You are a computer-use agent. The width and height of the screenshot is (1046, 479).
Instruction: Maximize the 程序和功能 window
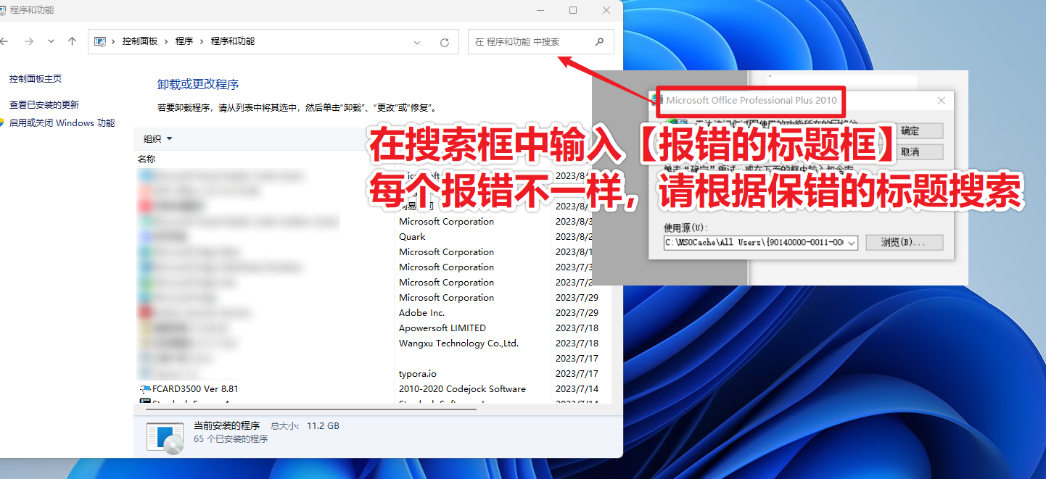pyautogui.click(x=573, y=10)
